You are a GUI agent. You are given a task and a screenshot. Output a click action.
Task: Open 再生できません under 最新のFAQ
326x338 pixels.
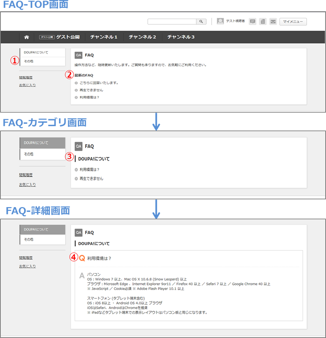[91, 90]
